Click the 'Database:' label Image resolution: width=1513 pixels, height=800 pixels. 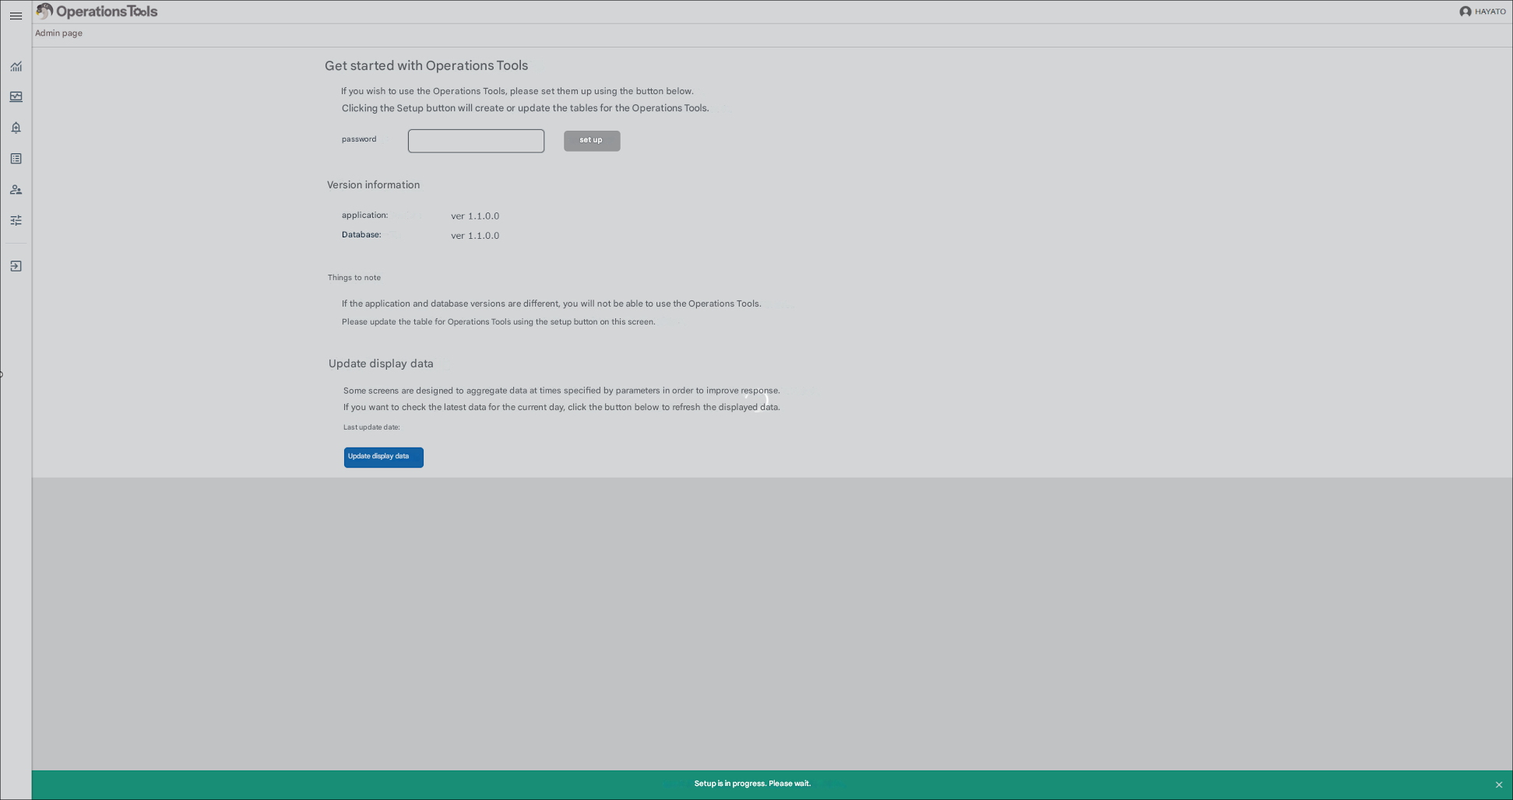[361, 235]
